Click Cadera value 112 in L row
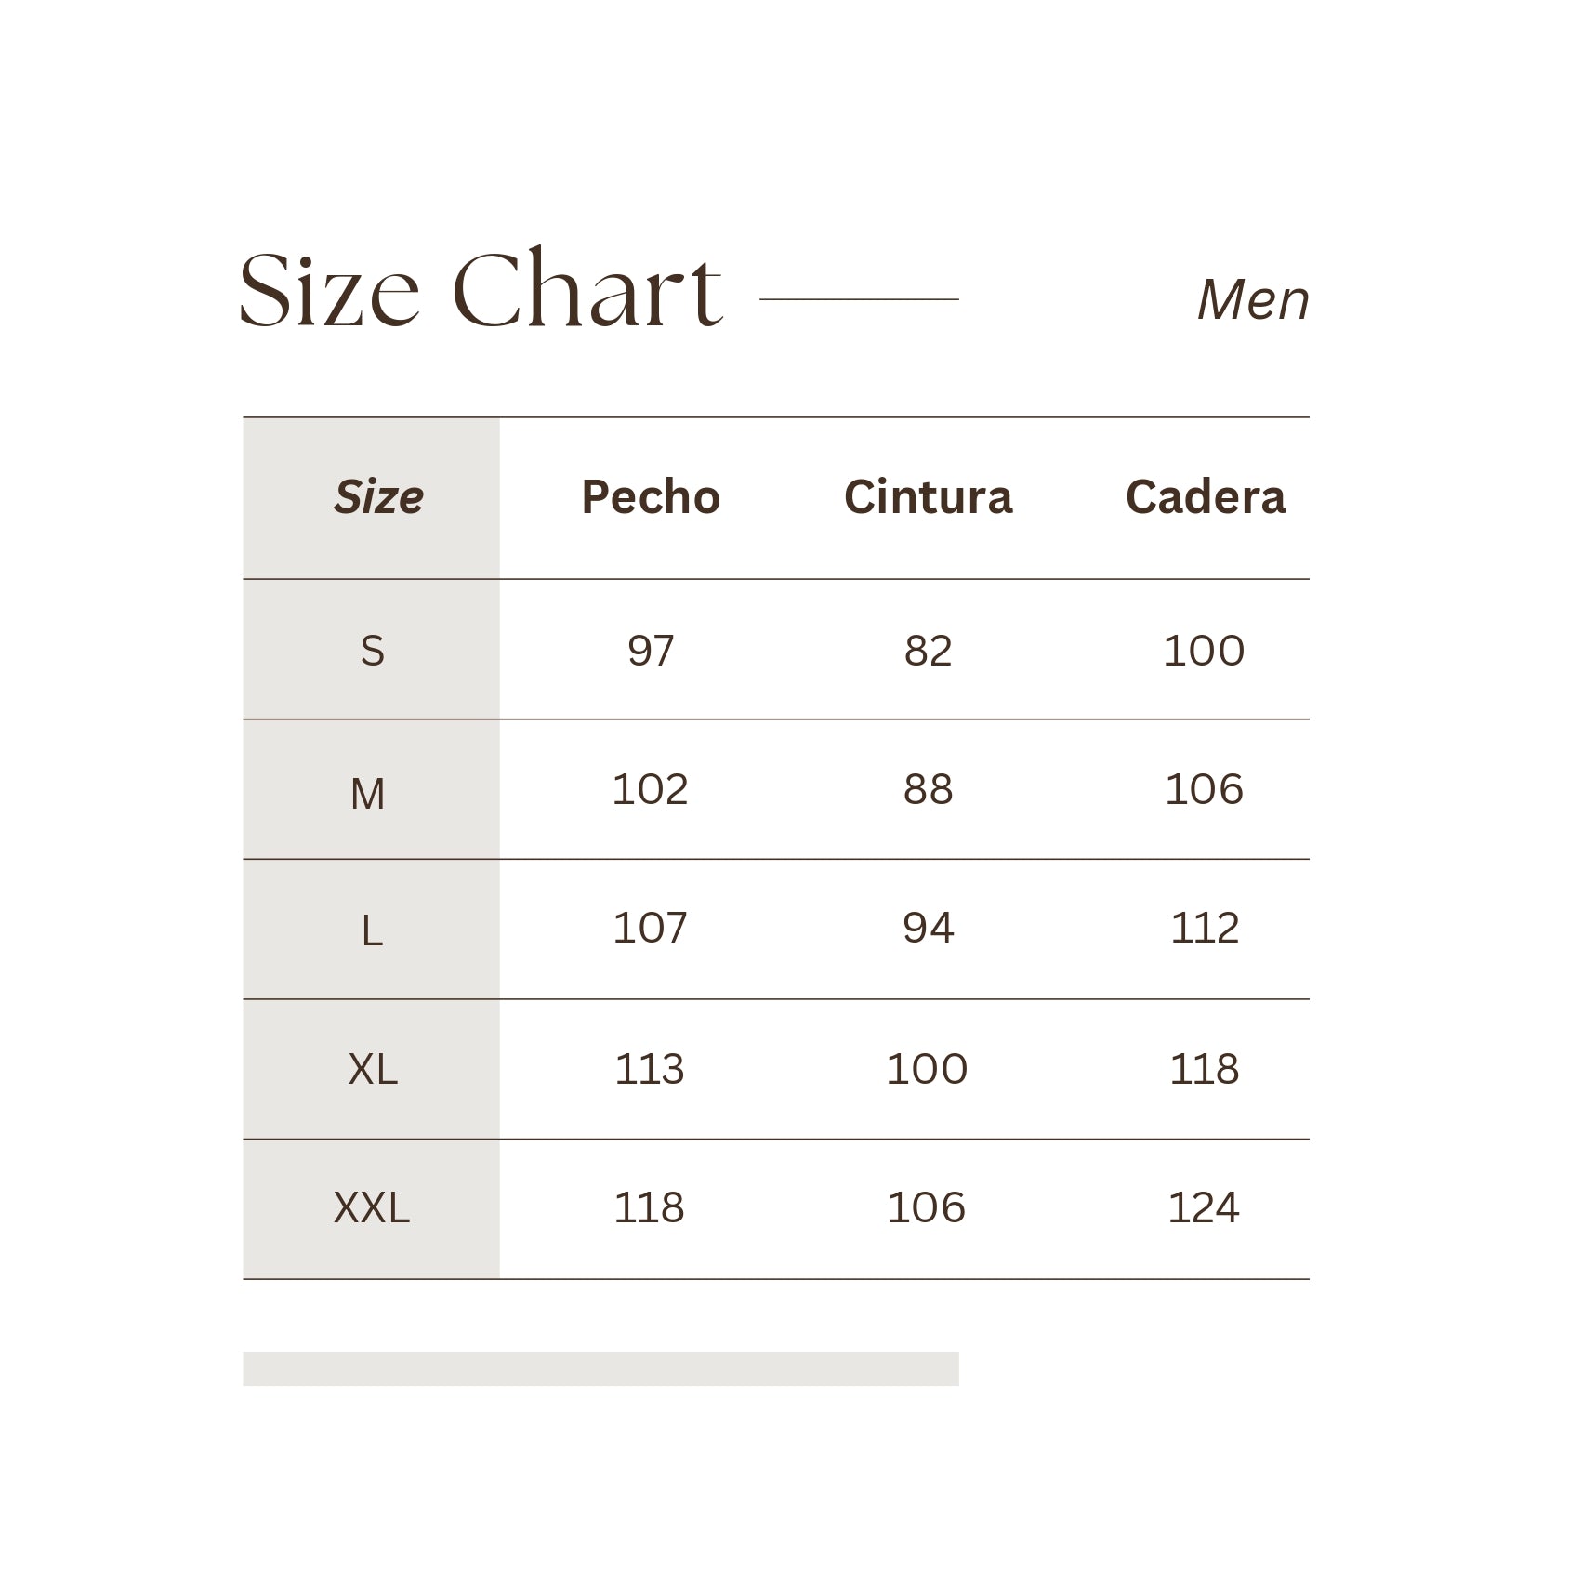 (1205, 929)
